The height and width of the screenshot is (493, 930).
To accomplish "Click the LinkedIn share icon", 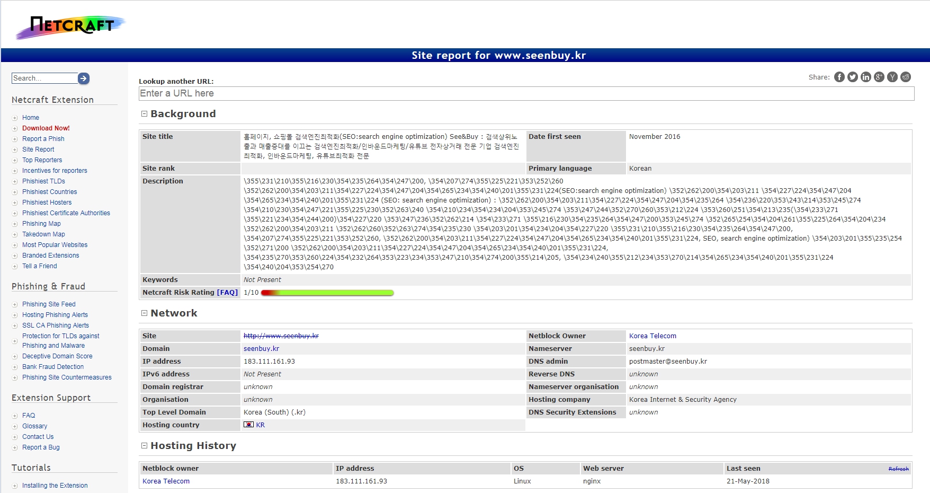I will click(x=866, y=77).
